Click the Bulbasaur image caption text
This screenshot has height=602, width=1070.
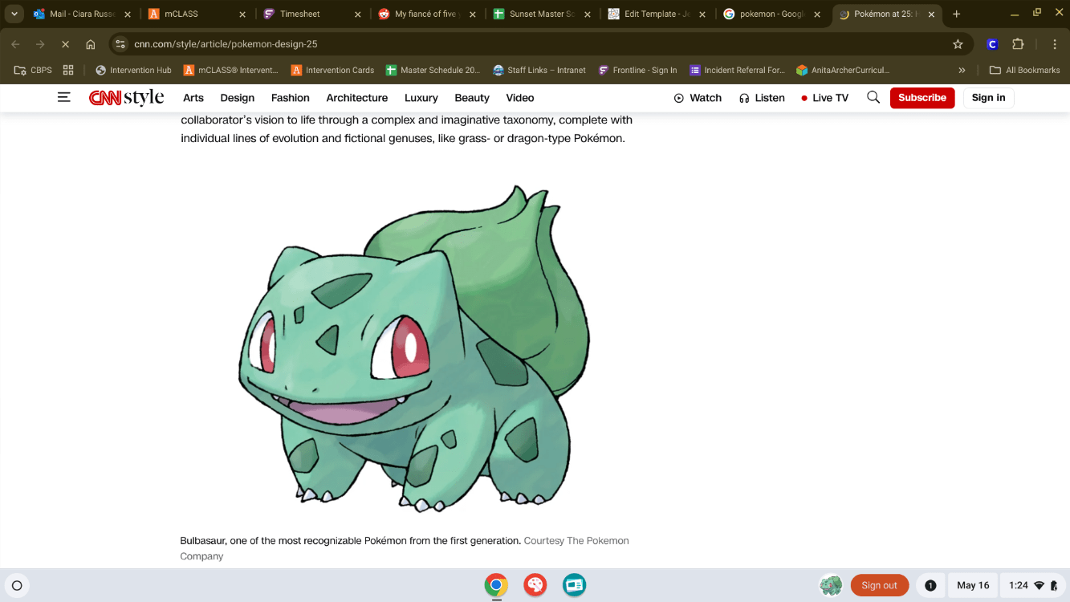pos(405,548)
